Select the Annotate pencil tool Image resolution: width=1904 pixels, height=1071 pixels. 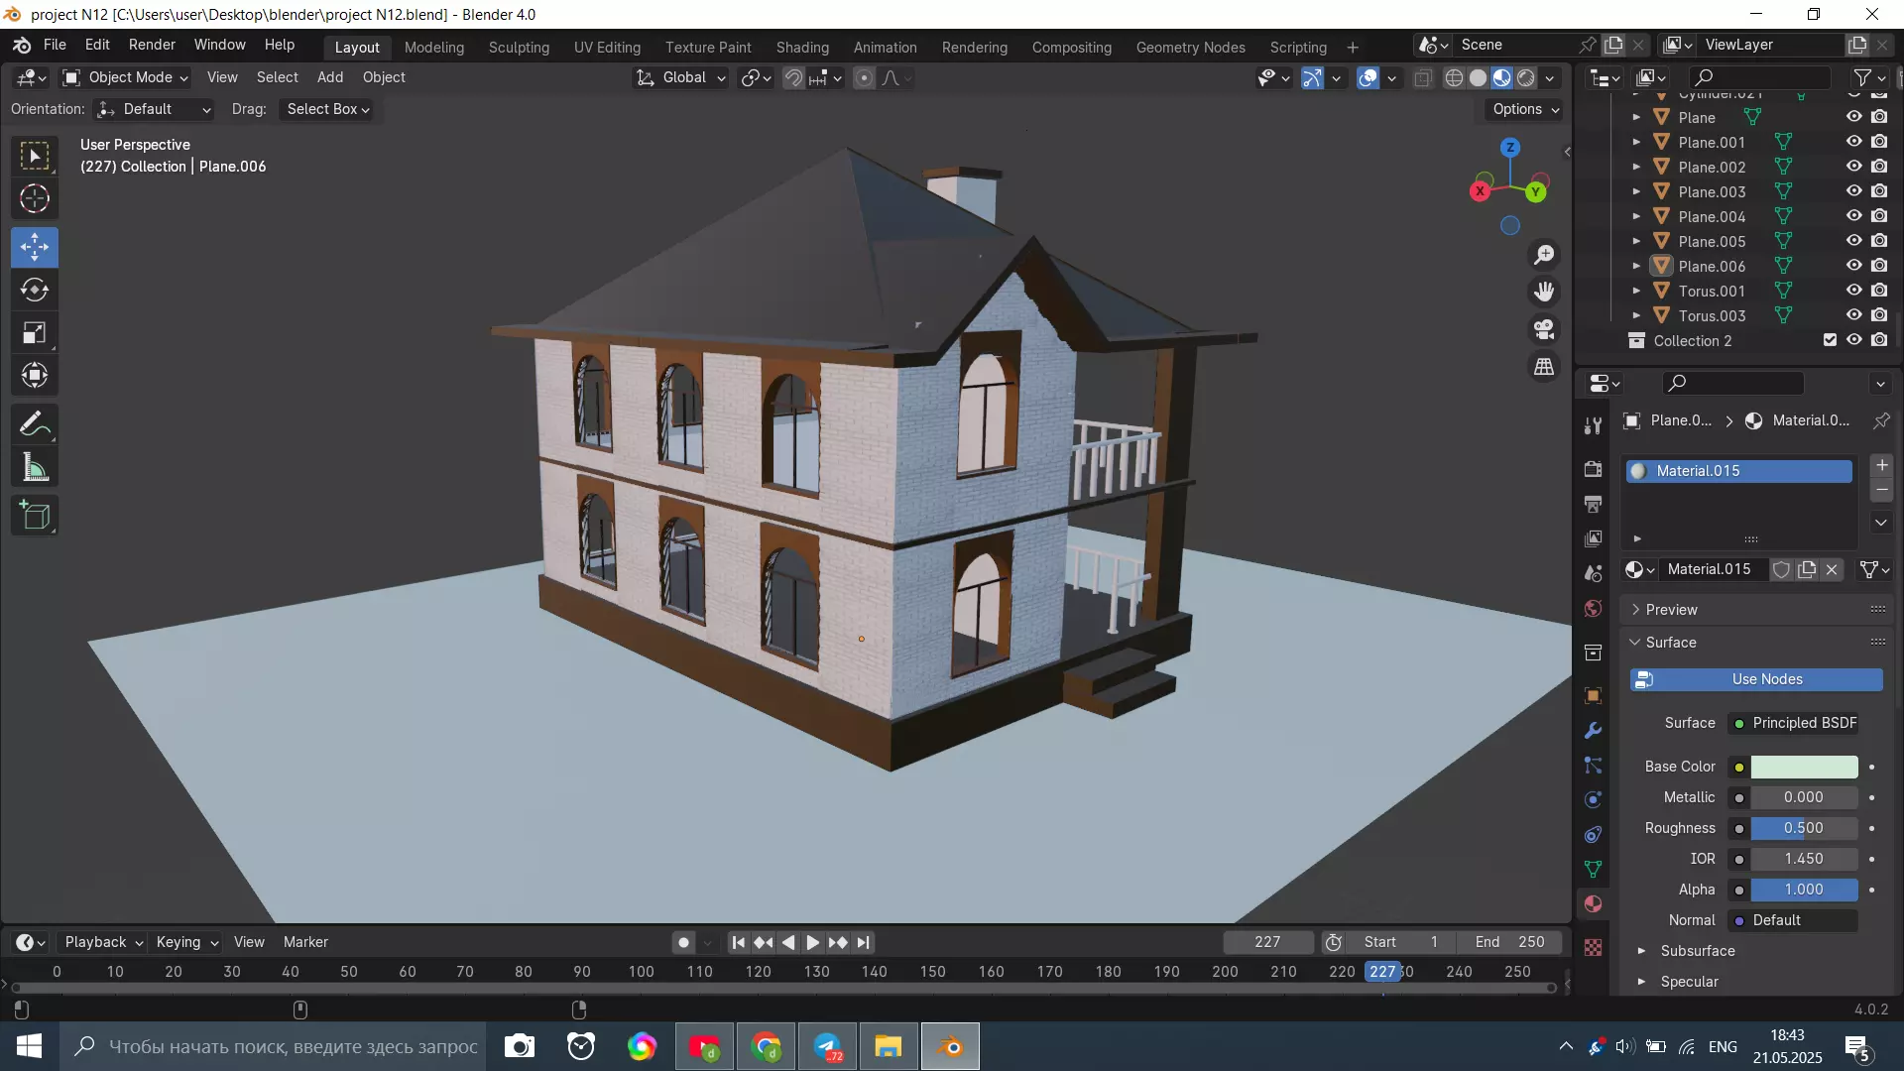(35, 425)
